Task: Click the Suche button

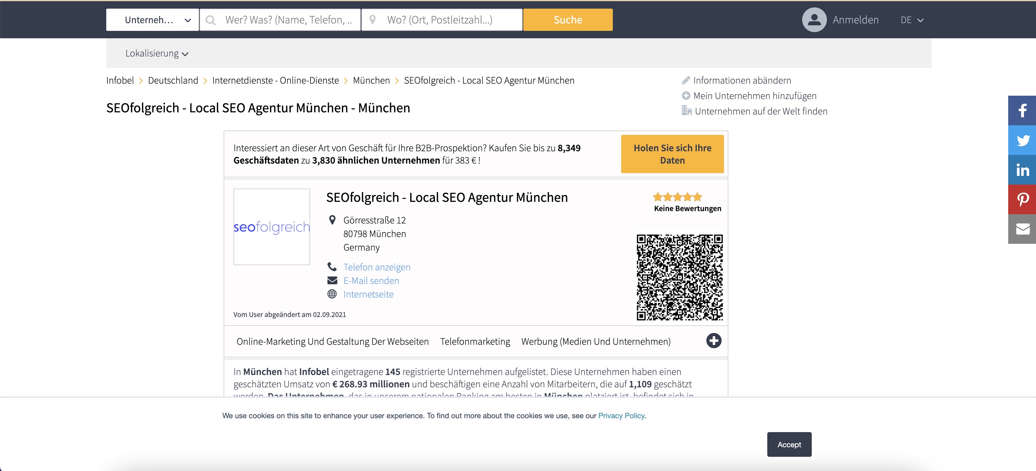Action: point(567,20)
